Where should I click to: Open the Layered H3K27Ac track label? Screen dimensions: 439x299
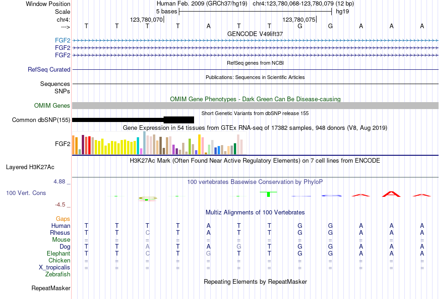pos(30,167)
